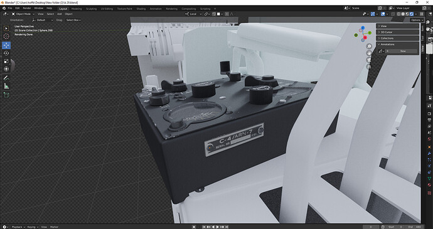The height and width of the screenshot is (229, 433).
Task: Jump to the first frame
Action: [204, 226]
